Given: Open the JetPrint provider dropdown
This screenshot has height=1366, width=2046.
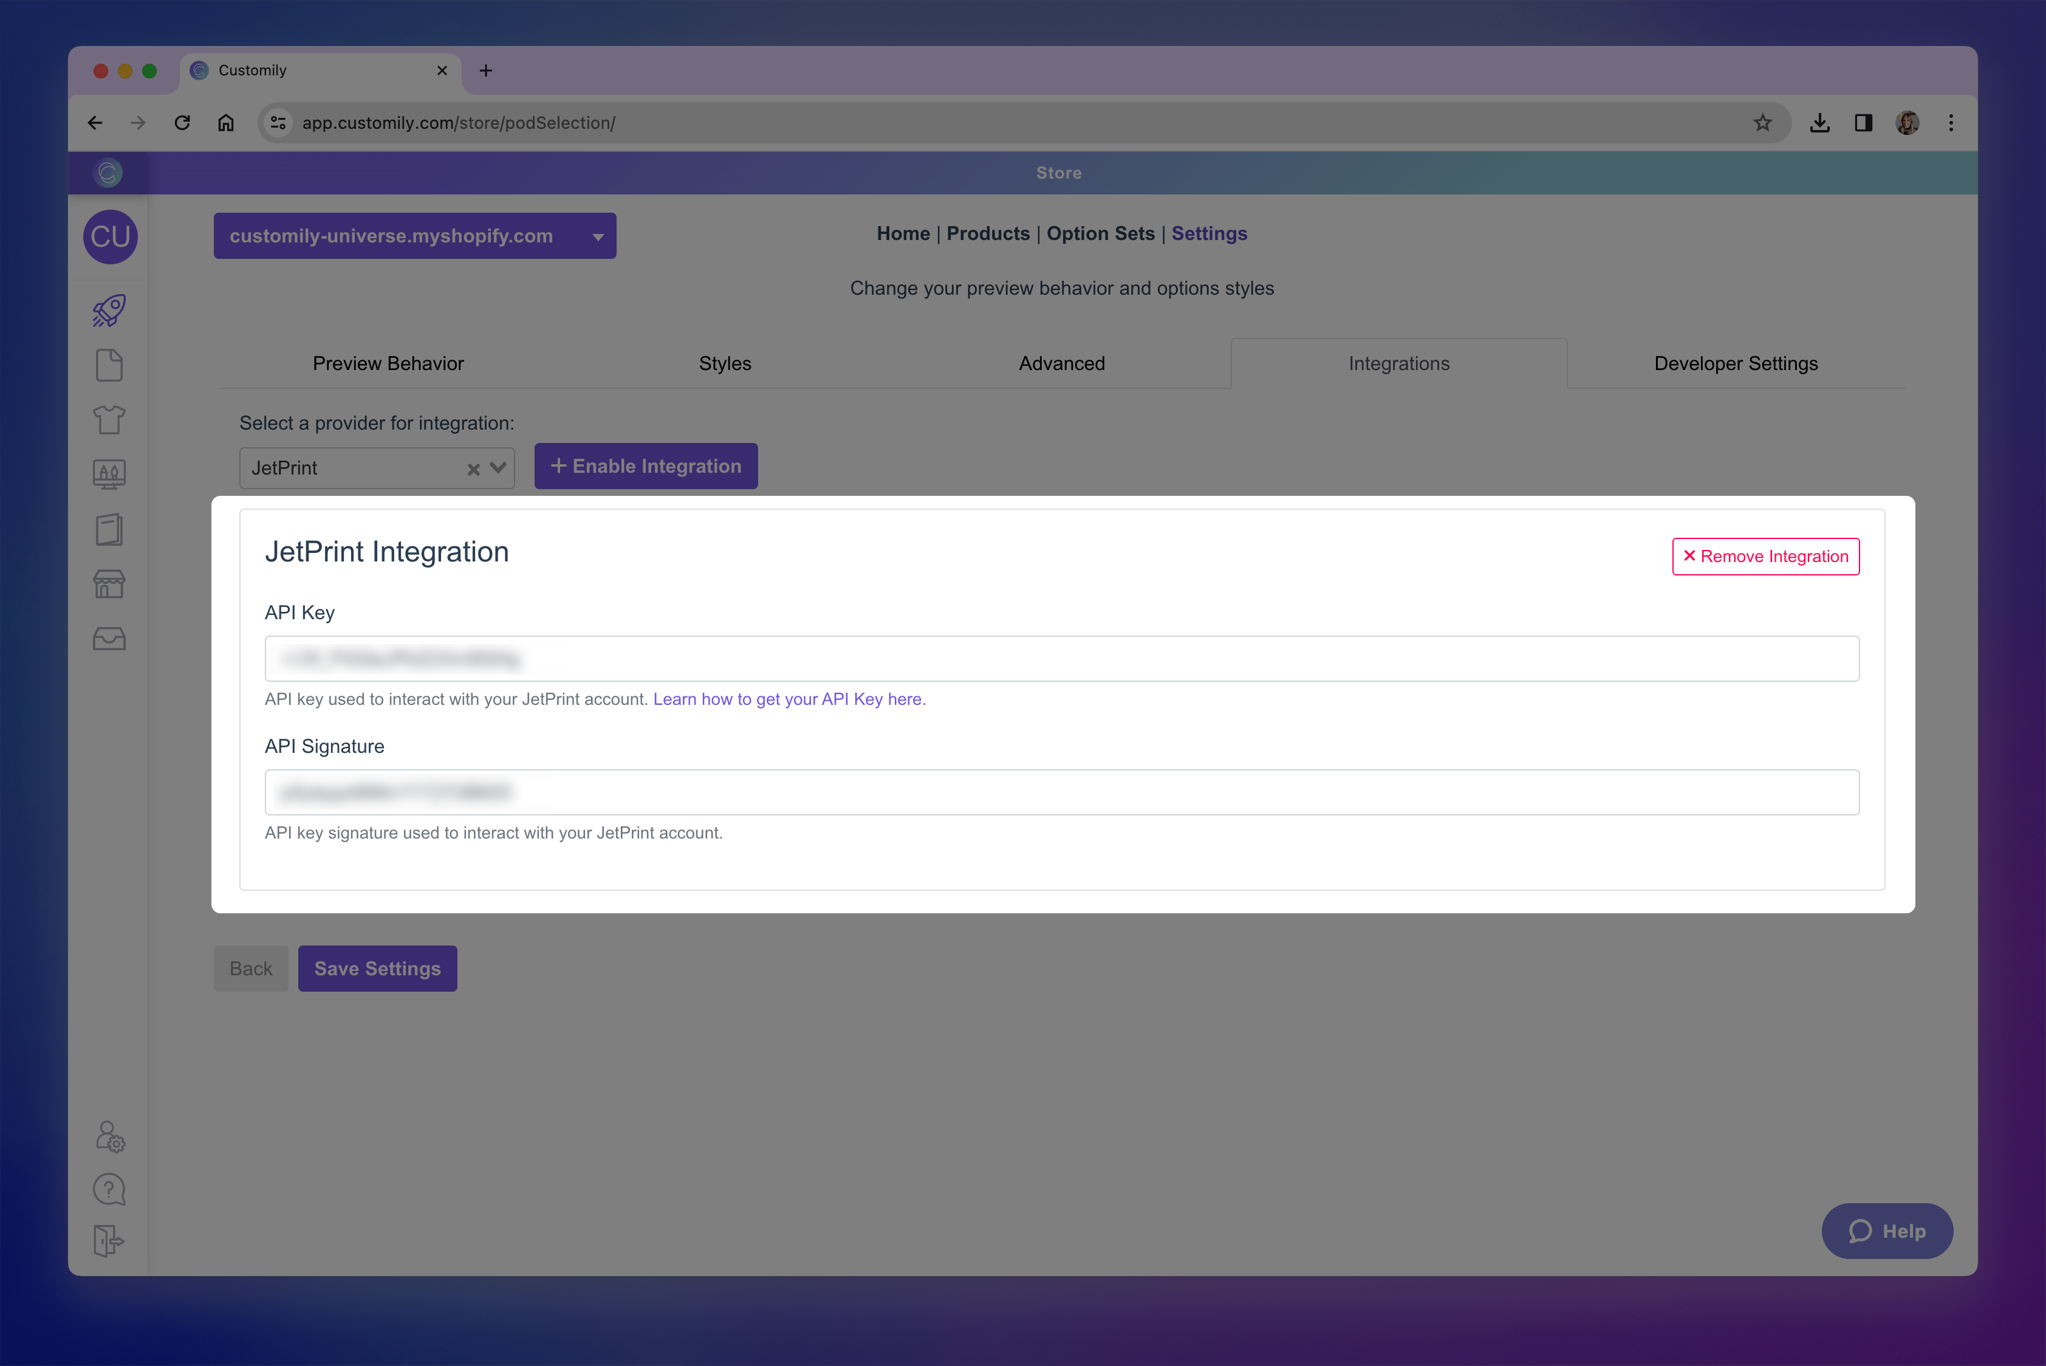Looking at the screenshot, I should pyautogui.click(x=496, y=468).
